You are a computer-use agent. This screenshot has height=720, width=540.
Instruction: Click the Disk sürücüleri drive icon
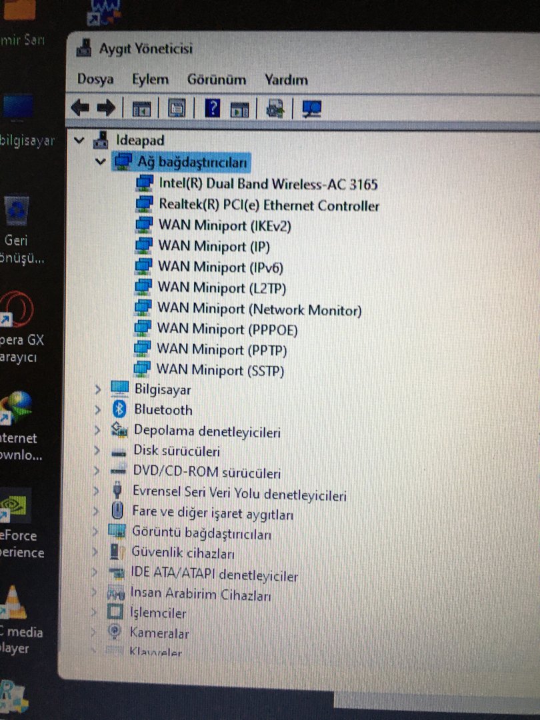click(119, 453)
